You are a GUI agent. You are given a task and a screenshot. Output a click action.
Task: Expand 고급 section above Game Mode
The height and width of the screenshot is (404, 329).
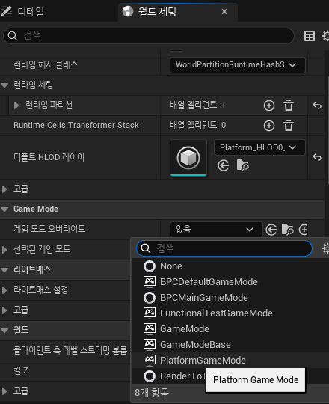click(x=4, y=189)
